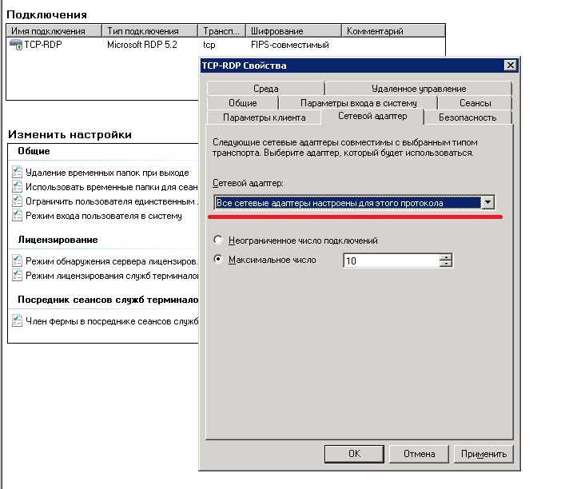Select Максимальное число radio button
569x489 pixels.
tap(218, 259)
